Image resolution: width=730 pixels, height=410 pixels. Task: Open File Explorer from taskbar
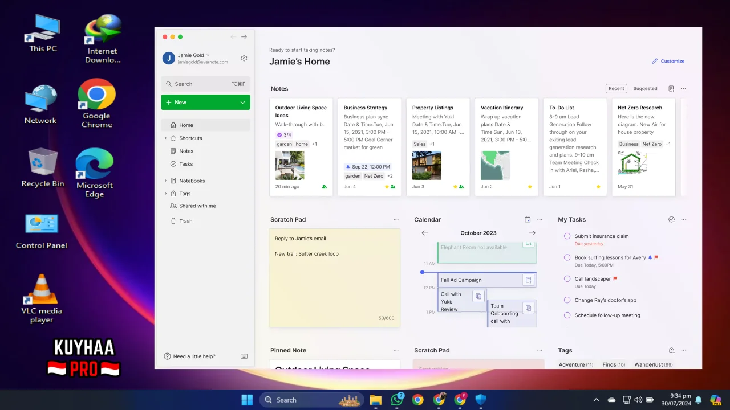point(375,400)
